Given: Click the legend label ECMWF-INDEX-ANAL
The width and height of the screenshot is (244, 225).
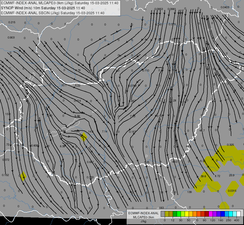Looking at the screenshot, I should click(x=144, y=213).
